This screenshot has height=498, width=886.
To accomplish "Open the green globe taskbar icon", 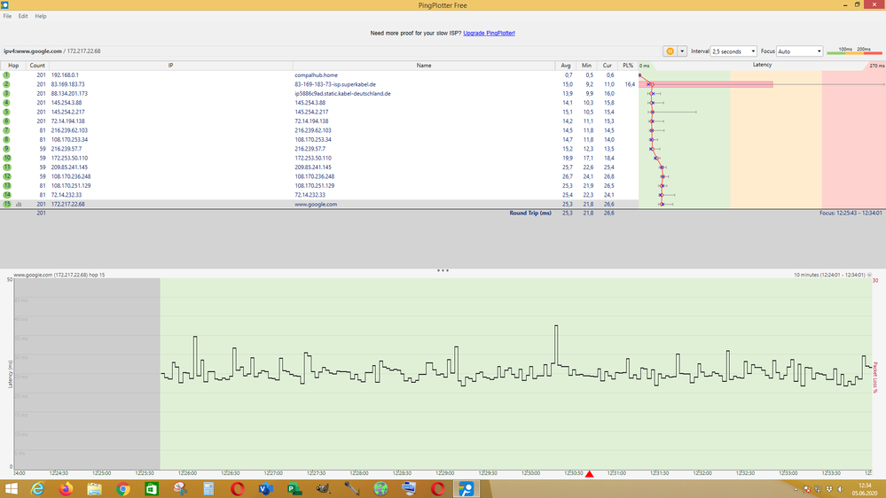I will click(x=380, y=488).
